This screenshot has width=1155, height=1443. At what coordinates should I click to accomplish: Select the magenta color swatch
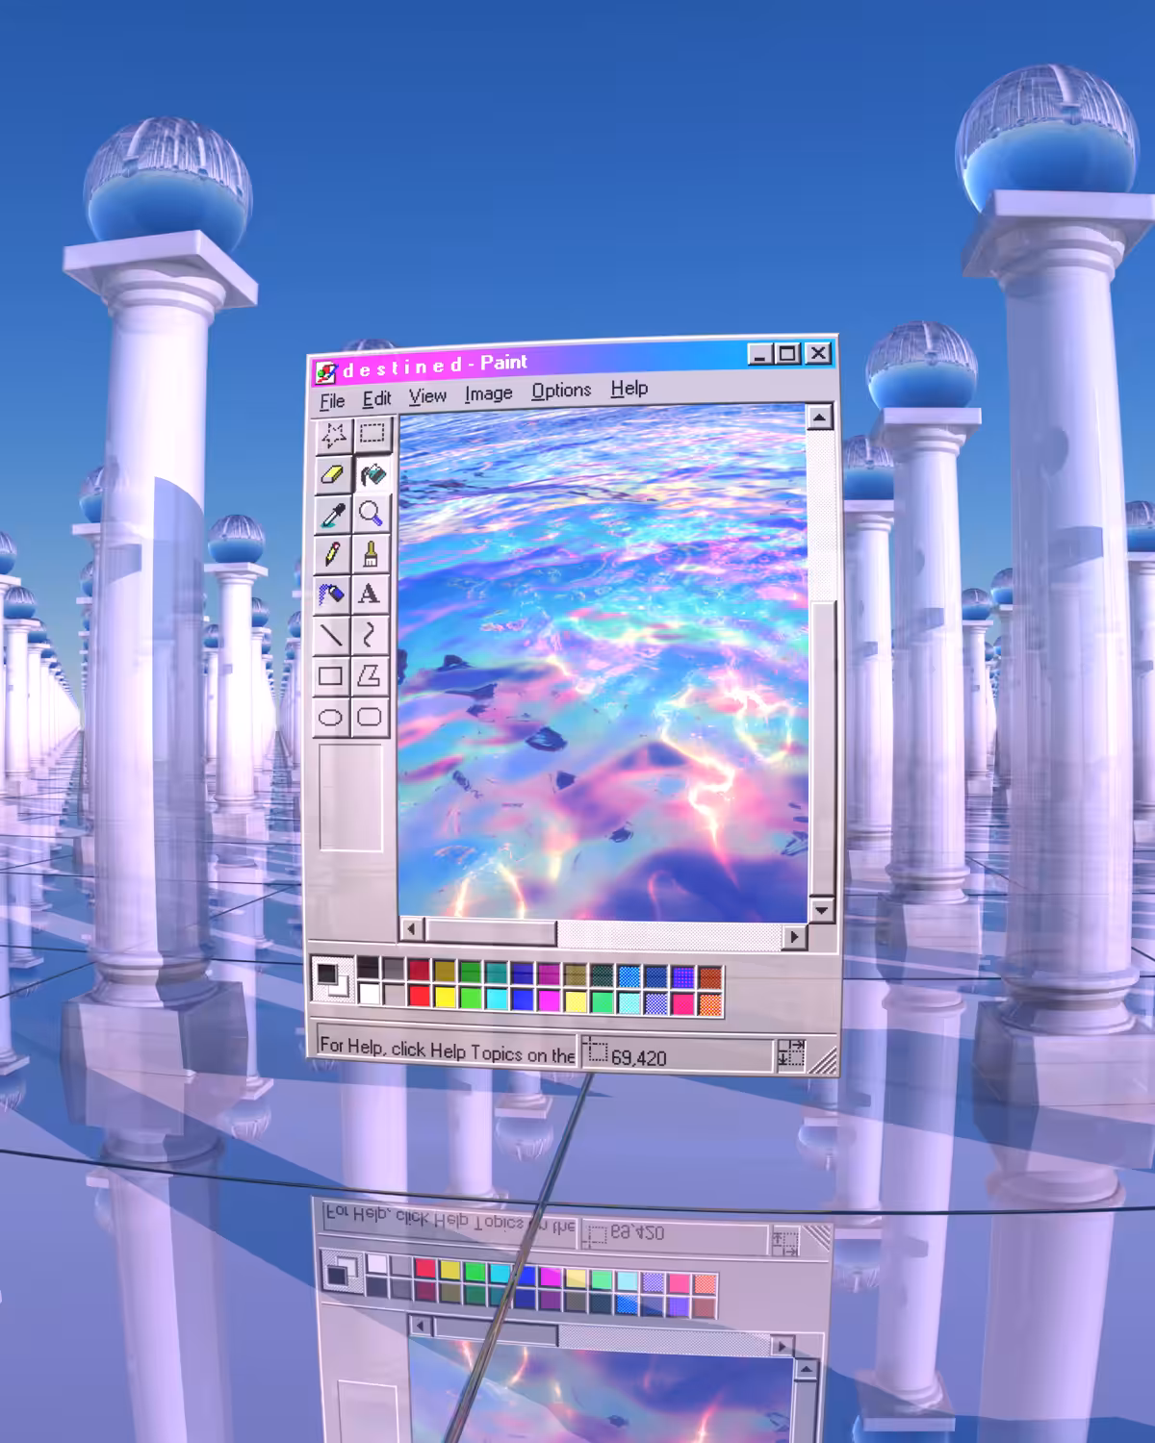(x=549, y=1000)
